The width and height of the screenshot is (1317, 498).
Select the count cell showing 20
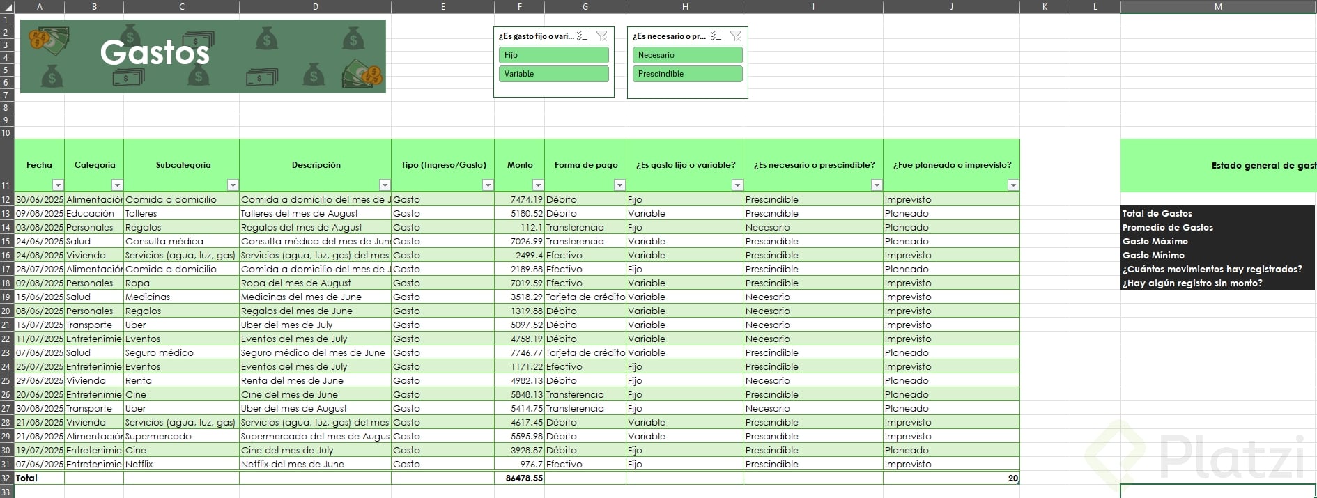[x=952, y=478]
